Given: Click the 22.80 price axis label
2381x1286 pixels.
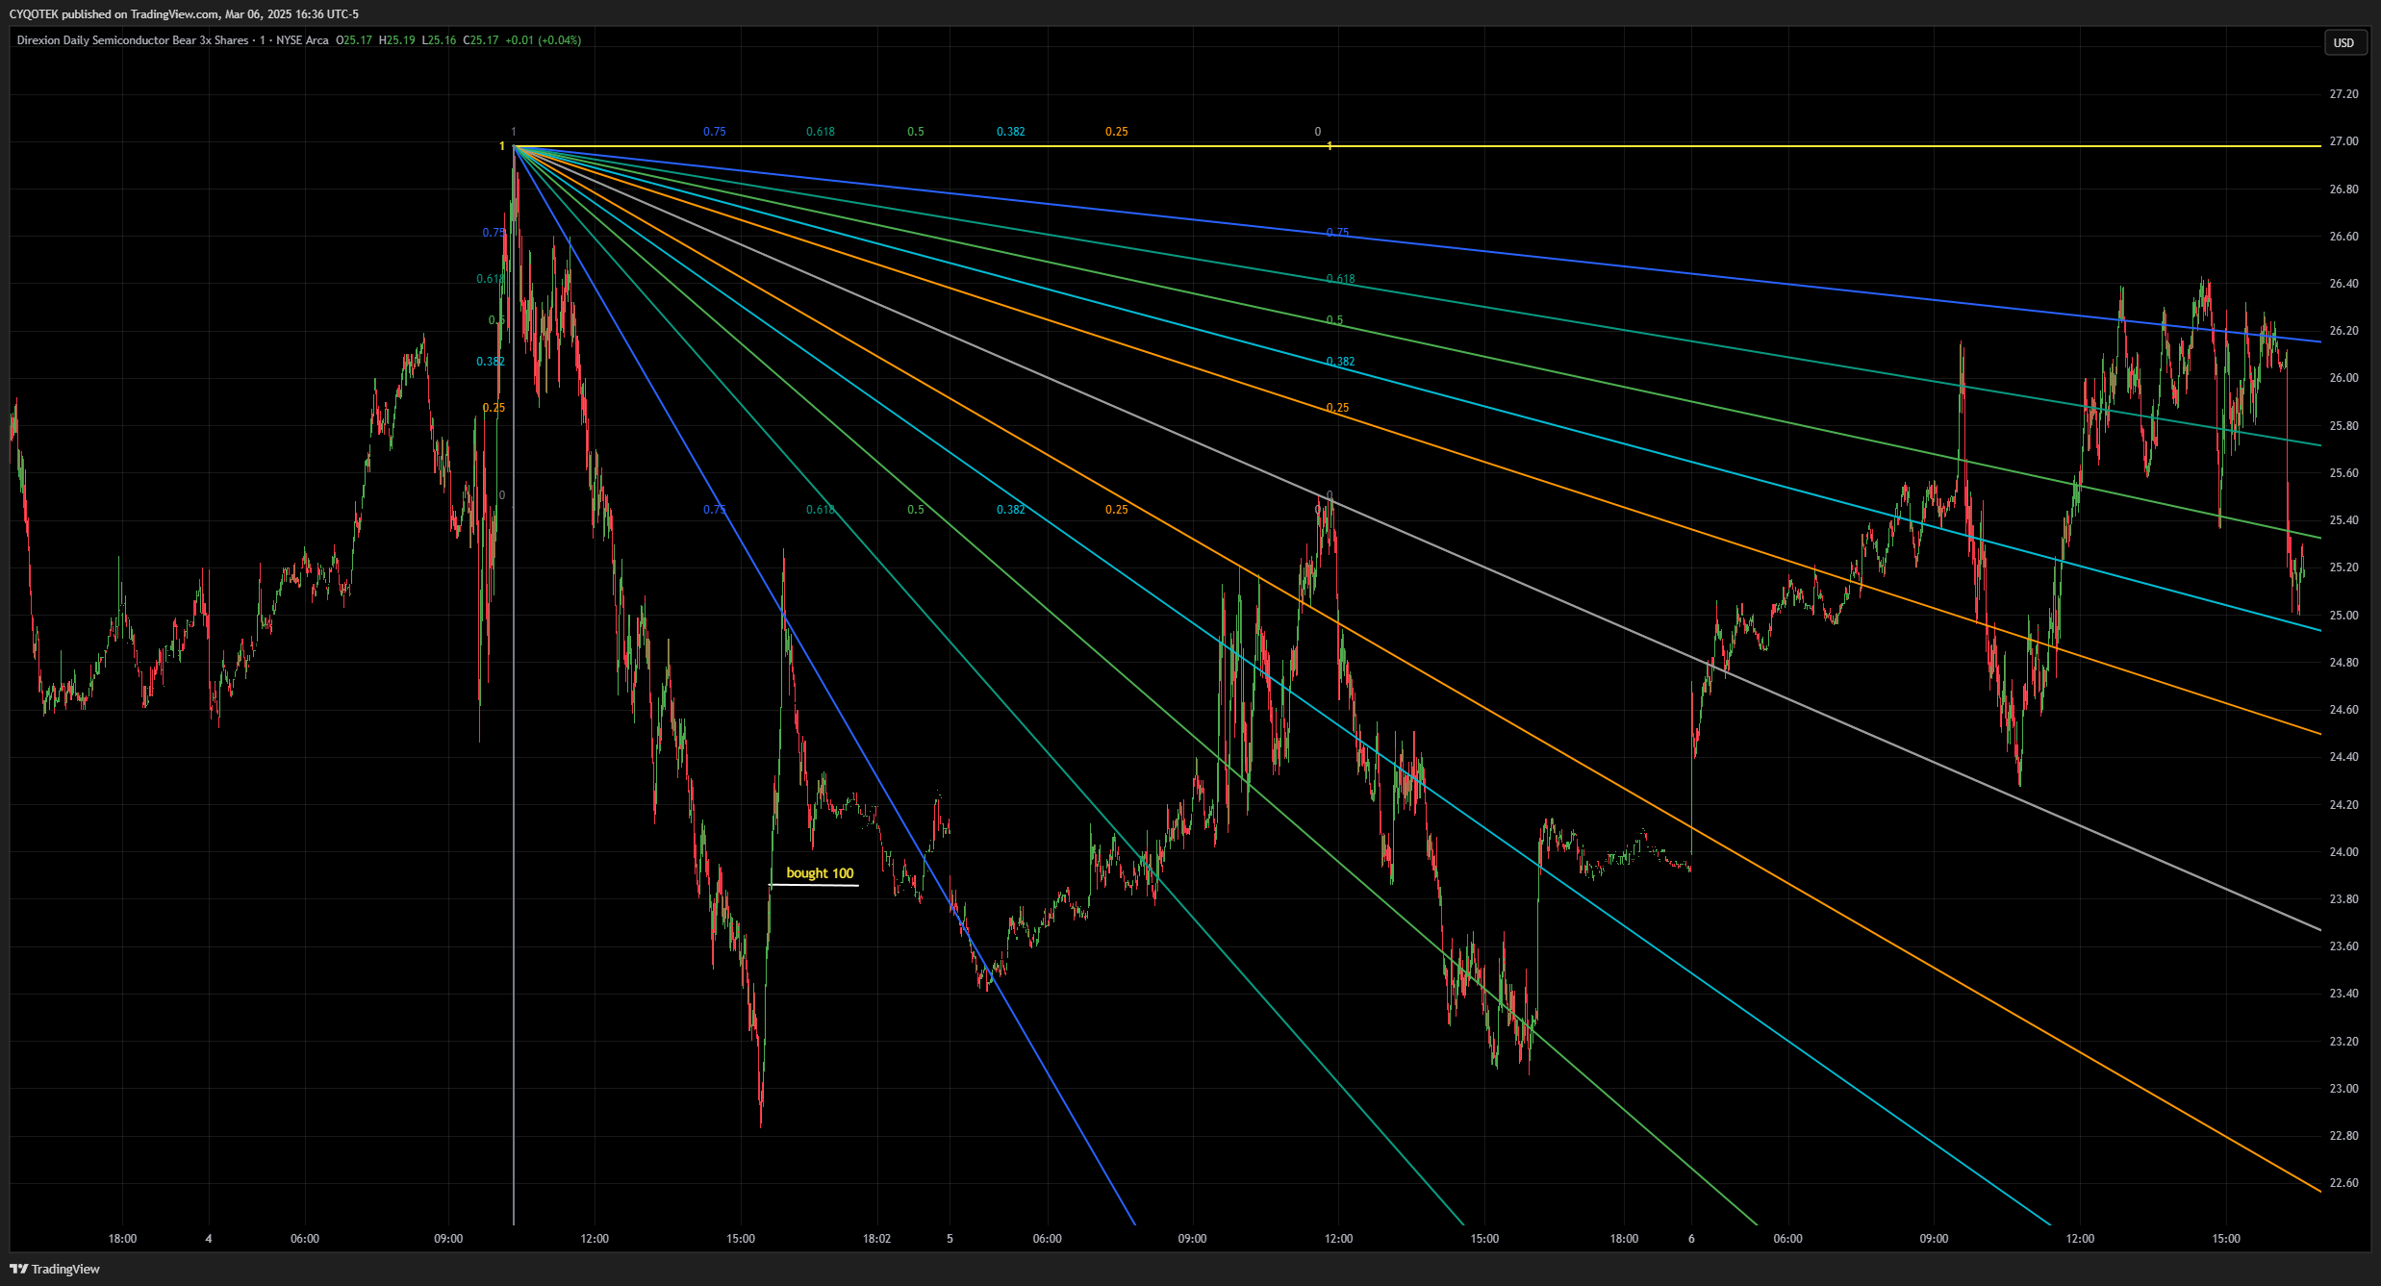Looking at the screenshot, I should 2343,1136.
